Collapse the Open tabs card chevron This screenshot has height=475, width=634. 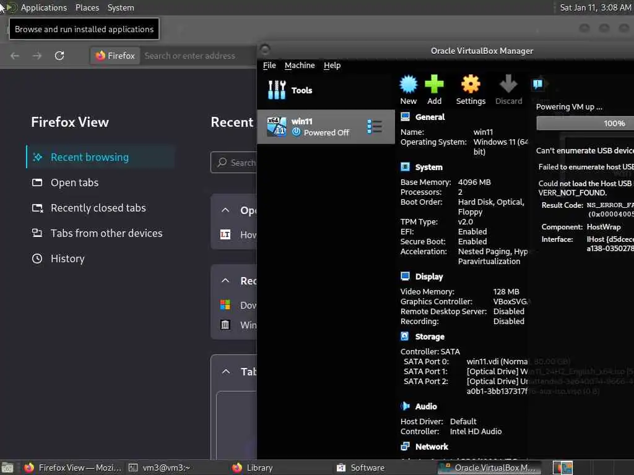coord(225,210)
